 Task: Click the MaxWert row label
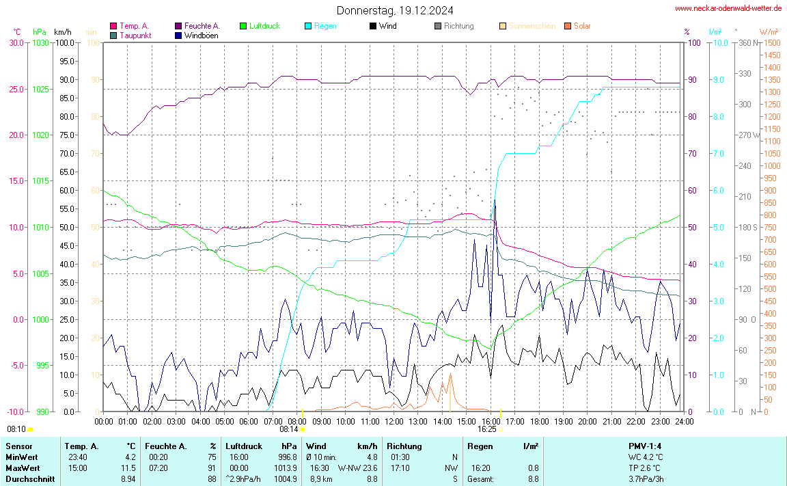(x=22, y=468)
